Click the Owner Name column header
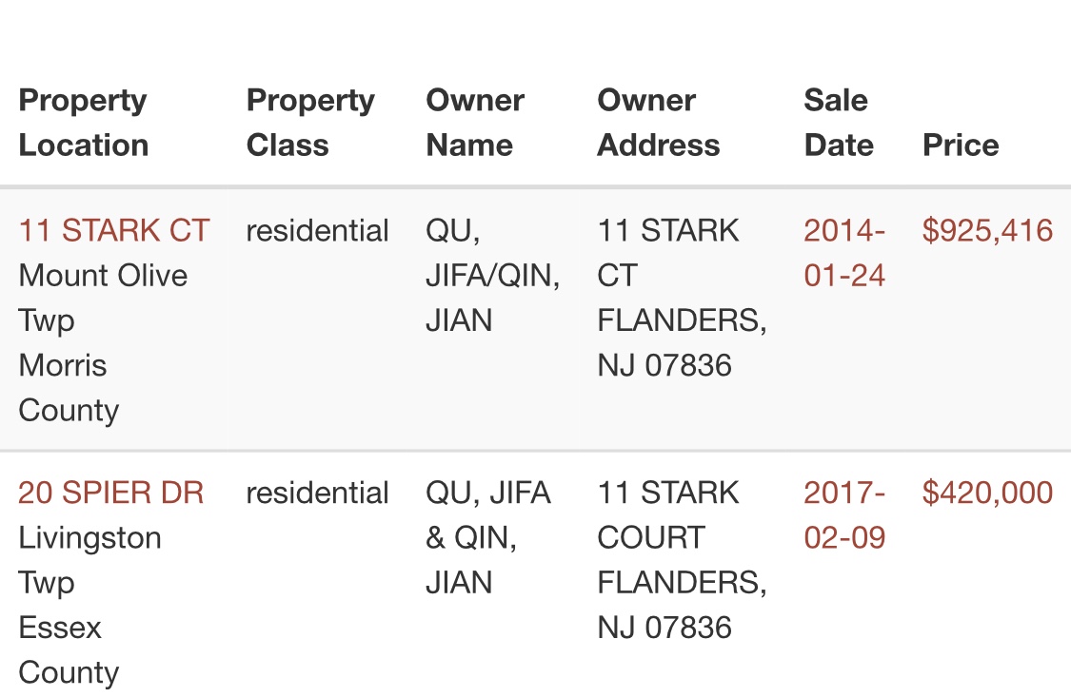Viewport: 1071px width, 697px height. click(x=474, y=123)
